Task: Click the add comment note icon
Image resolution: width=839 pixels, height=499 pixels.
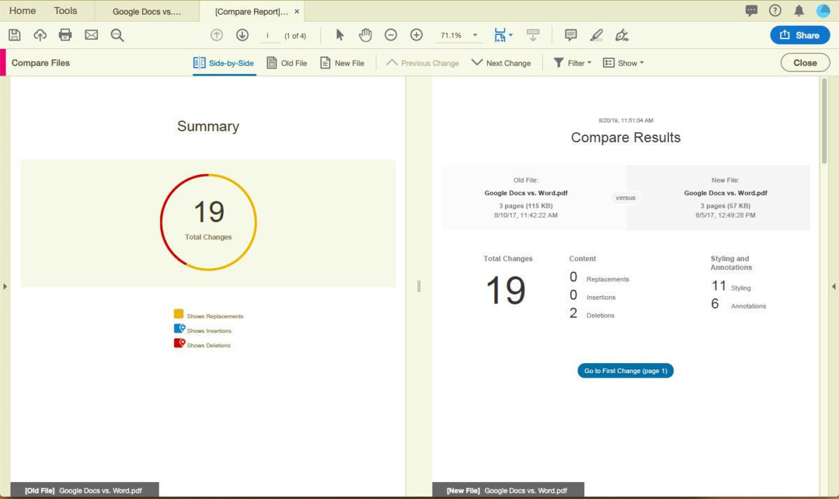Action: click(571, 35)
